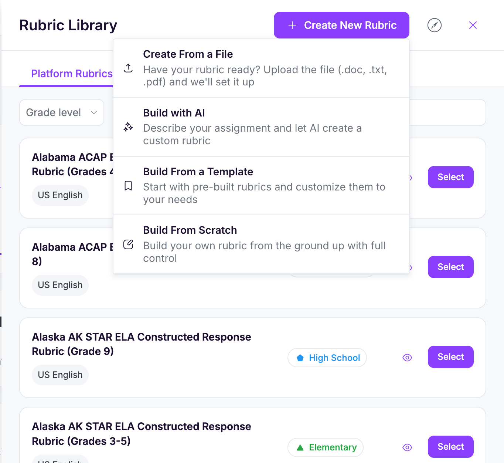
Task: Click the green triangle Elementary icon
Action: pos(300,447)
